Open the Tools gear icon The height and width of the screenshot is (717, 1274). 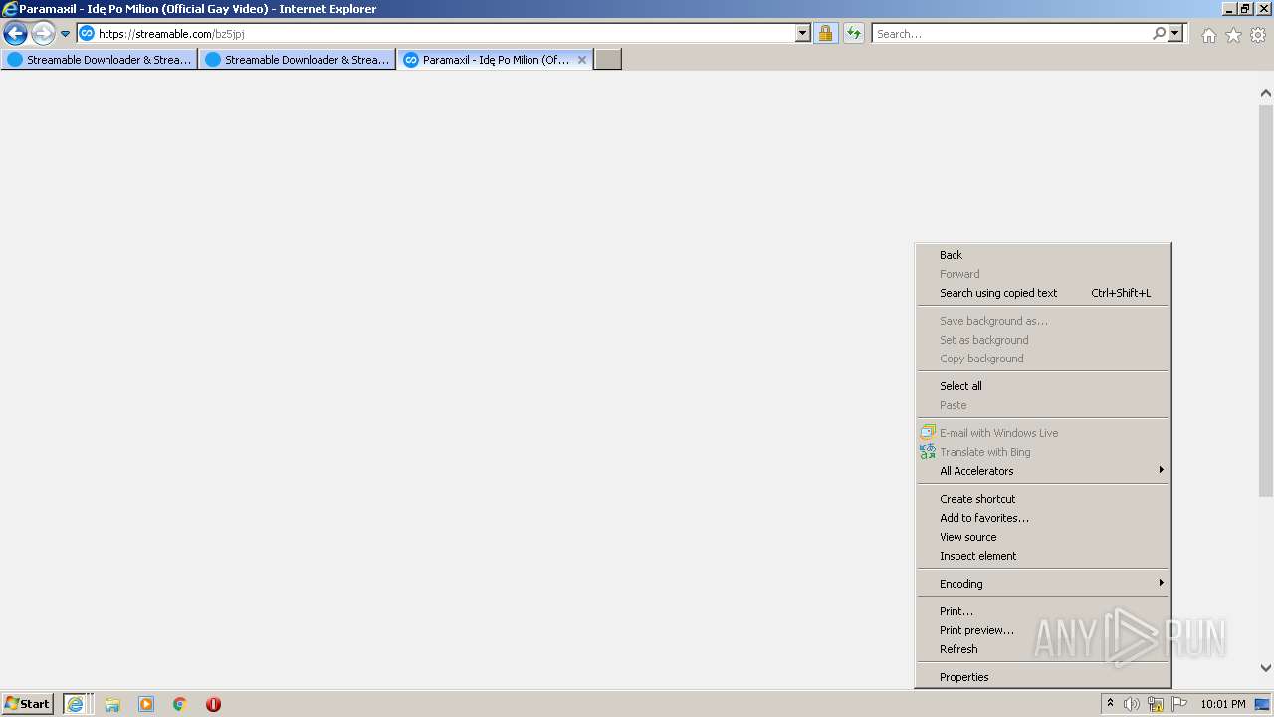pyautogui.click(x=1258, y=35)
